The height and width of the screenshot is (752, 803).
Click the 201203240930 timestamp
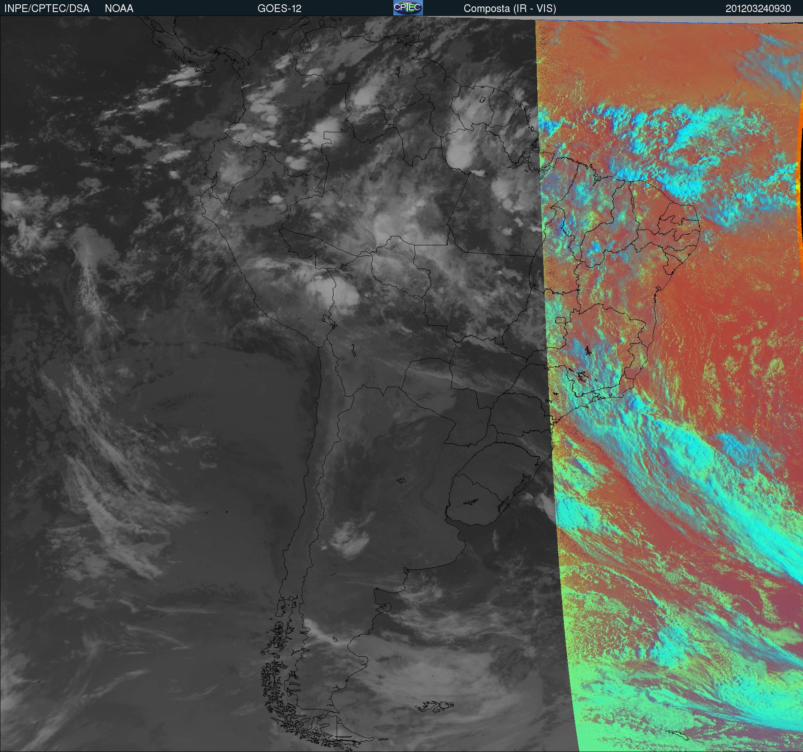pyautogui.click(x=758, y=9)
